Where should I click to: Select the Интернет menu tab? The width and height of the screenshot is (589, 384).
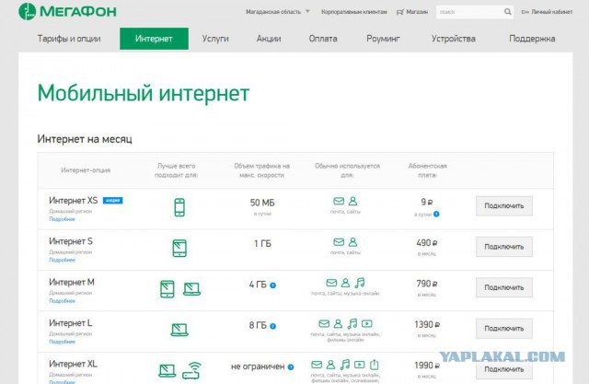tap(154, 39)
